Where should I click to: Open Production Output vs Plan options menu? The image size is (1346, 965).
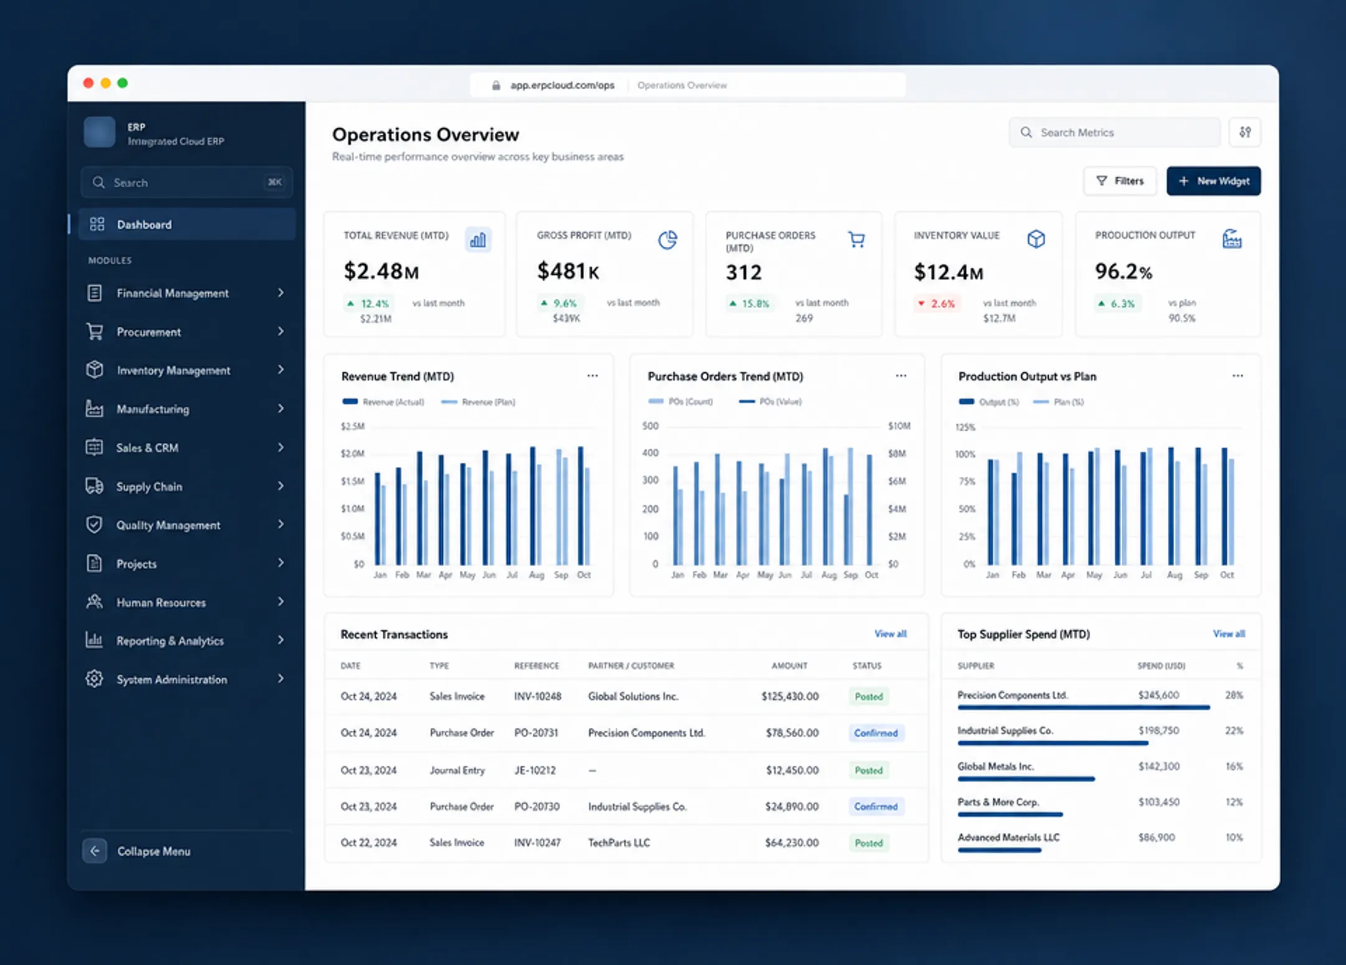[1238, 376]
